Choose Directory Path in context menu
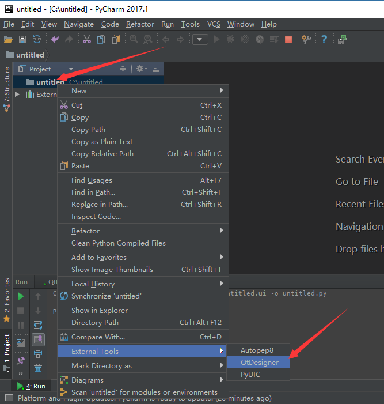The height and width of the screenshot is (404, 384). click(x=143, y=323)
